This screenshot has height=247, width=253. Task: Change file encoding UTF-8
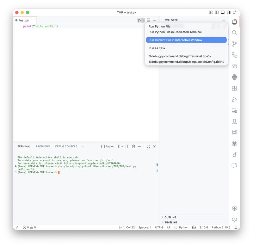tap(159, 227)
